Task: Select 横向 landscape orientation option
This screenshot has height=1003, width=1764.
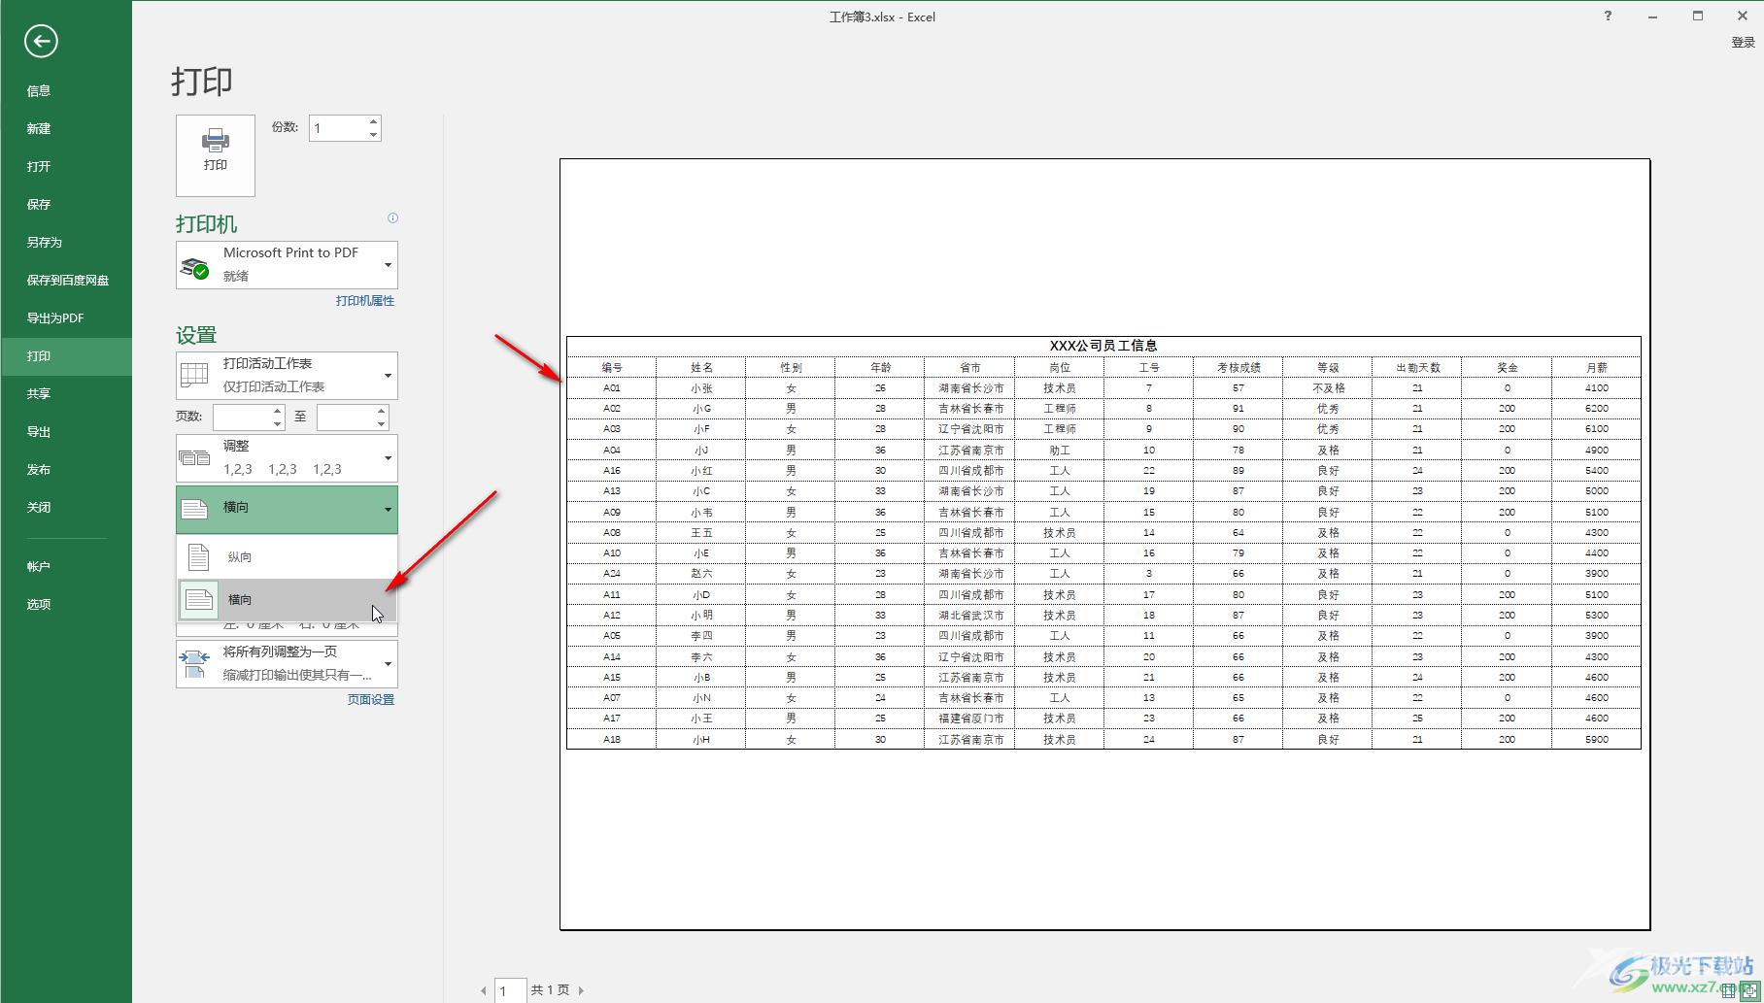Action: [x=287, y=600]
